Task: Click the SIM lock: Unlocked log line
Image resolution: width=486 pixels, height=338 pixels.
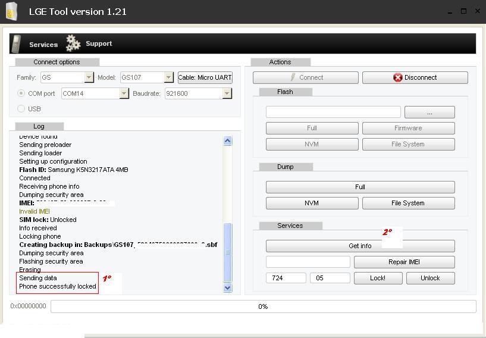Action: [48, 220]
